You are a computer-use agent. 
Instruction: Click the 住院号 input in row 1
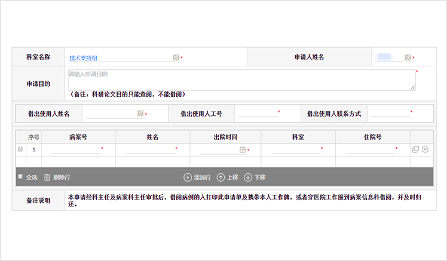370,150
